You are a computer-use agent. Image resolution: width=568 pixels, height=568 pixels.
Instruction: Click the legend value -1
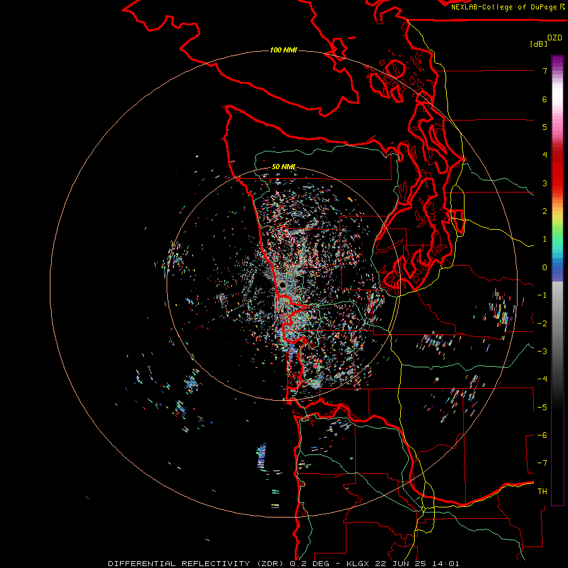tap(542, 295)
